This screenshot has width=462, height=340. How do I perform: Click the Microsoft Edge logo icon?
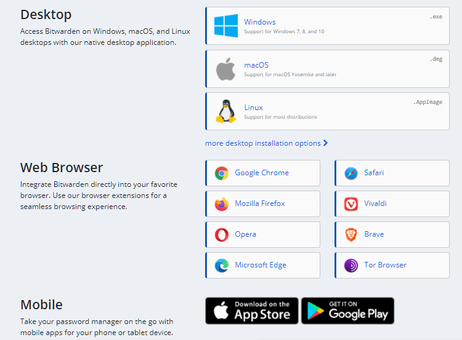point(222,265)
